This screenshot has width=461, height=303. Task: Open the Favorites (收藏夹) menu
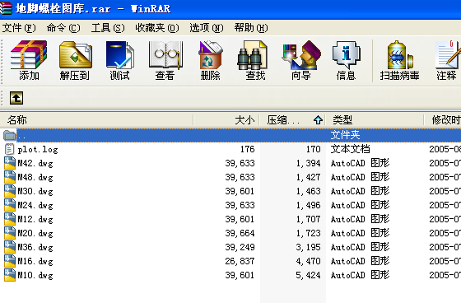pos(157,28)
